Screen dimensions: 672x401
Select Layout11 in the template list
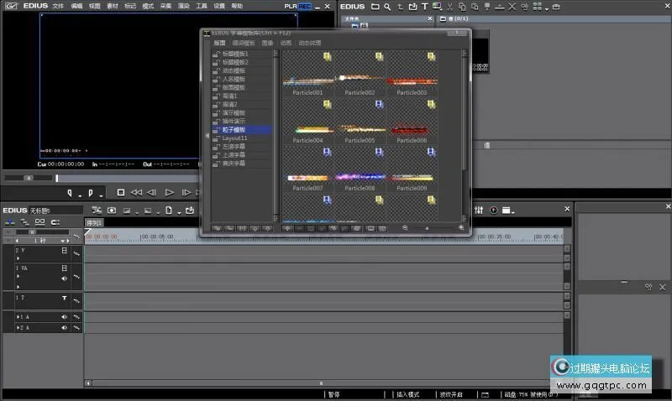(x=234, y=138)
